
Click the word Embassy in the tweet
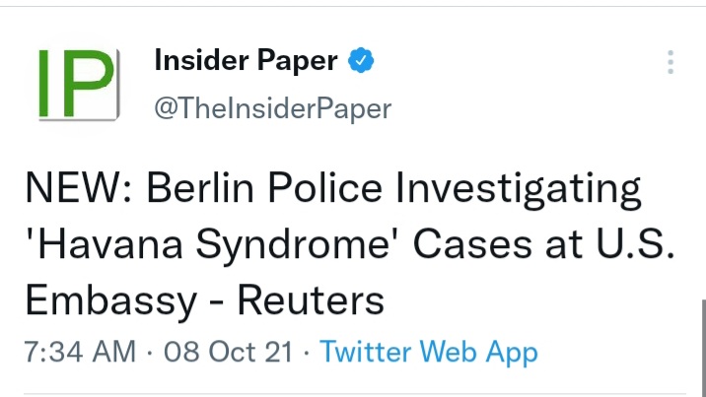point(110,301)
